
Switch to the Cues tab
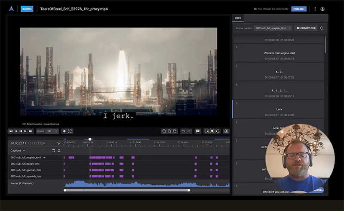[x=238, y=18]
